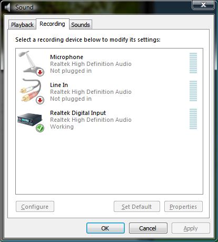Click the Apply button
The width and height of the screenshot is (218, 242).
[191, 228]
